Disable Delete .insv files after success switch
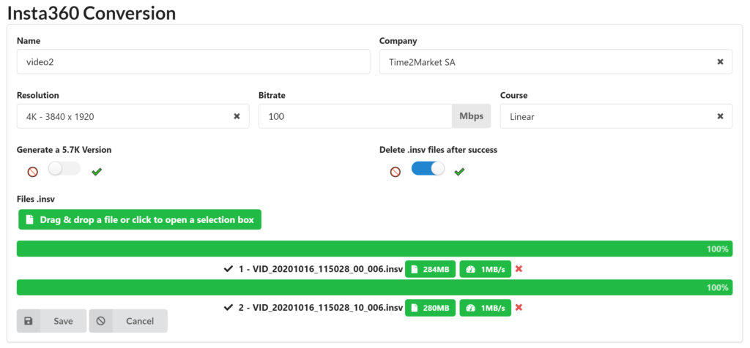 tap(428, 168)
